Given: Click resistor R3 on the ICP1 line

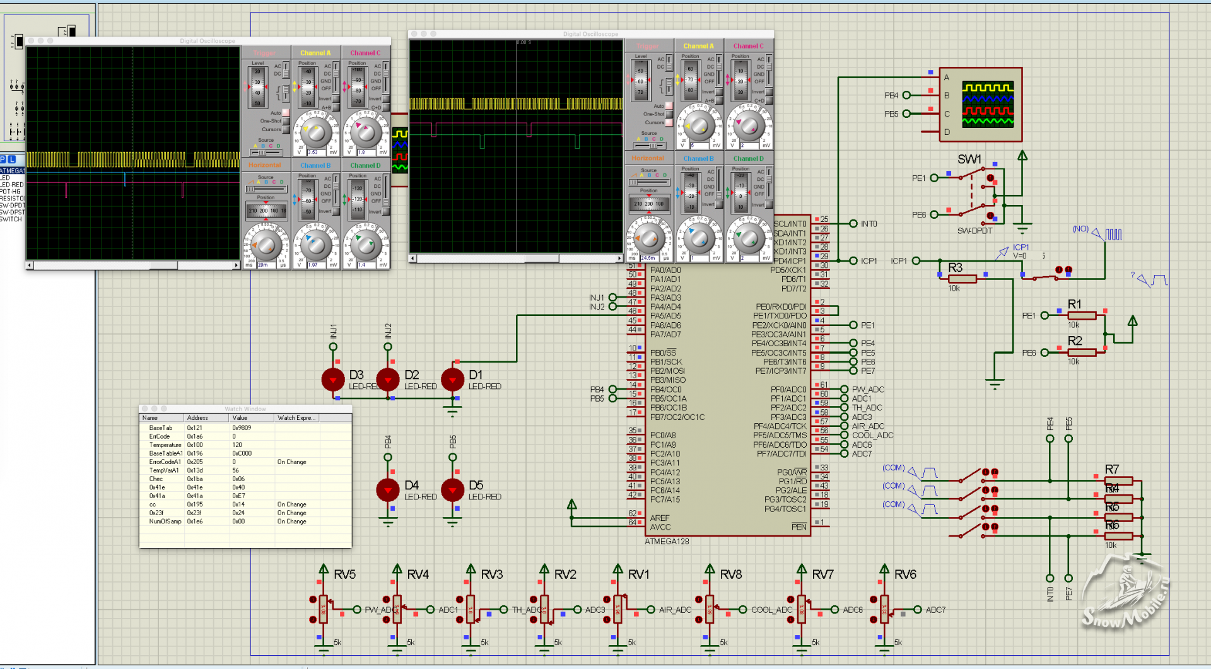Looking at the screenshot, I should [962, 279].
